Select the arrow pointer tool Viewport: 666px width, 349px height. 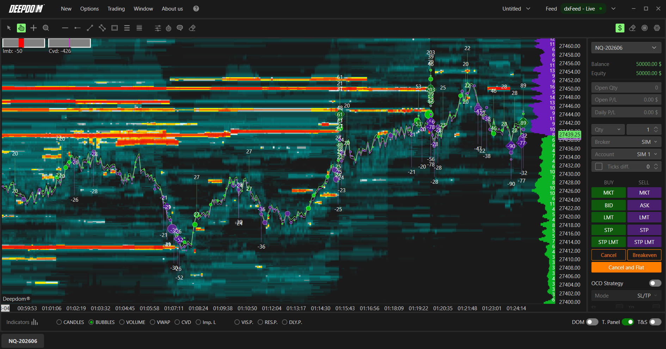[9, 28]
